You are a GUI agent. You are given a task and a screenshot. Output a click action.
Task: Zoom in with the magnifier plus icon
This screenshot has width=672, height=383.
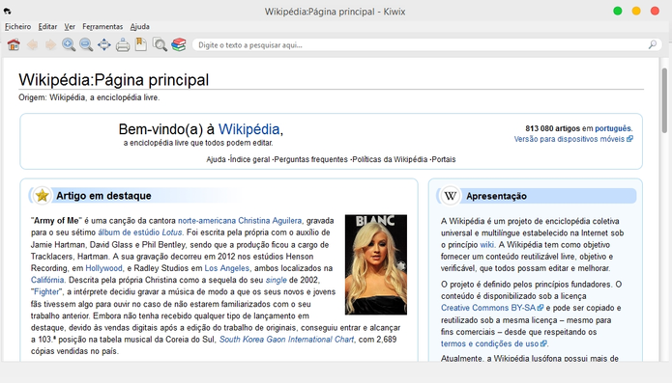point(69,44)
